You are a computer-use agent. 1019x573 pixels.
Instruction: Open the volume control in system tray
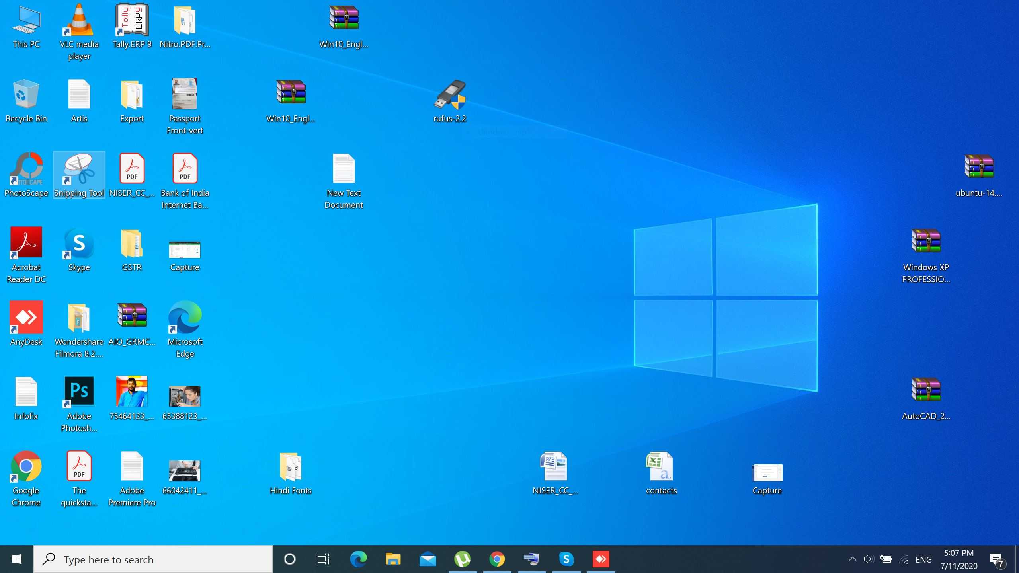869,559
